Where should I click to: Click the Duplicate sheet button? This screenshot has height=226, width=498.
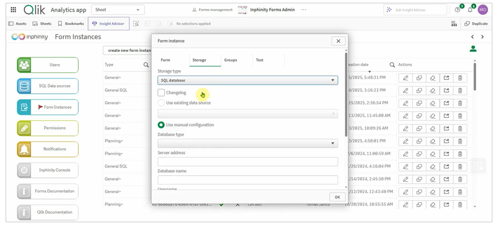(476, 24)
